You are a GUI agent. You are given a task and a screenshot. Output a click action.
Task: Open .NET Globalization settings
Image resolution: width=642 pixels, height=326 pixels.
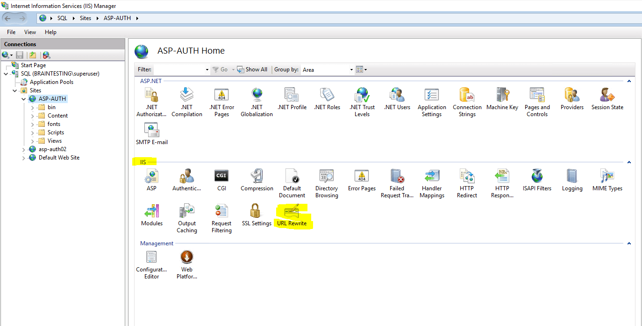click(257, 102)
